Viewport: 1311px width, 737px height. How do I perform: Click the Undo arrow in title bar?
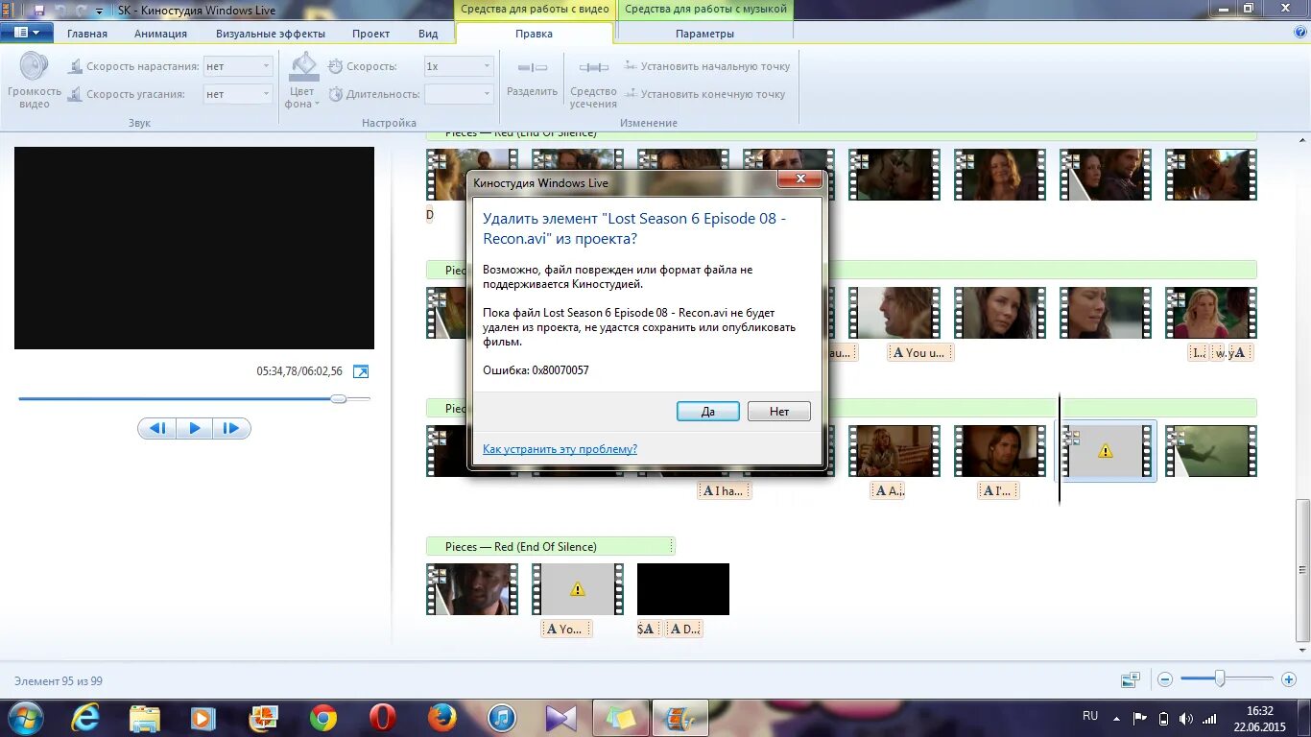60,10
